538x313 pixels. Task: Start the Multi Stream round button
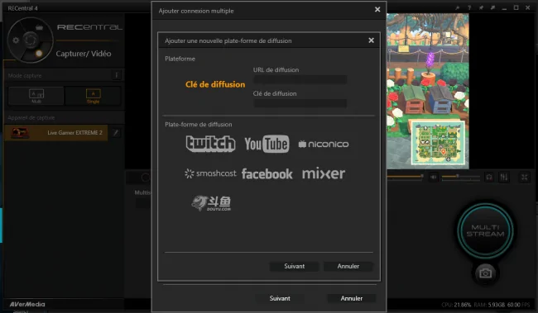[x=485, y=230]
